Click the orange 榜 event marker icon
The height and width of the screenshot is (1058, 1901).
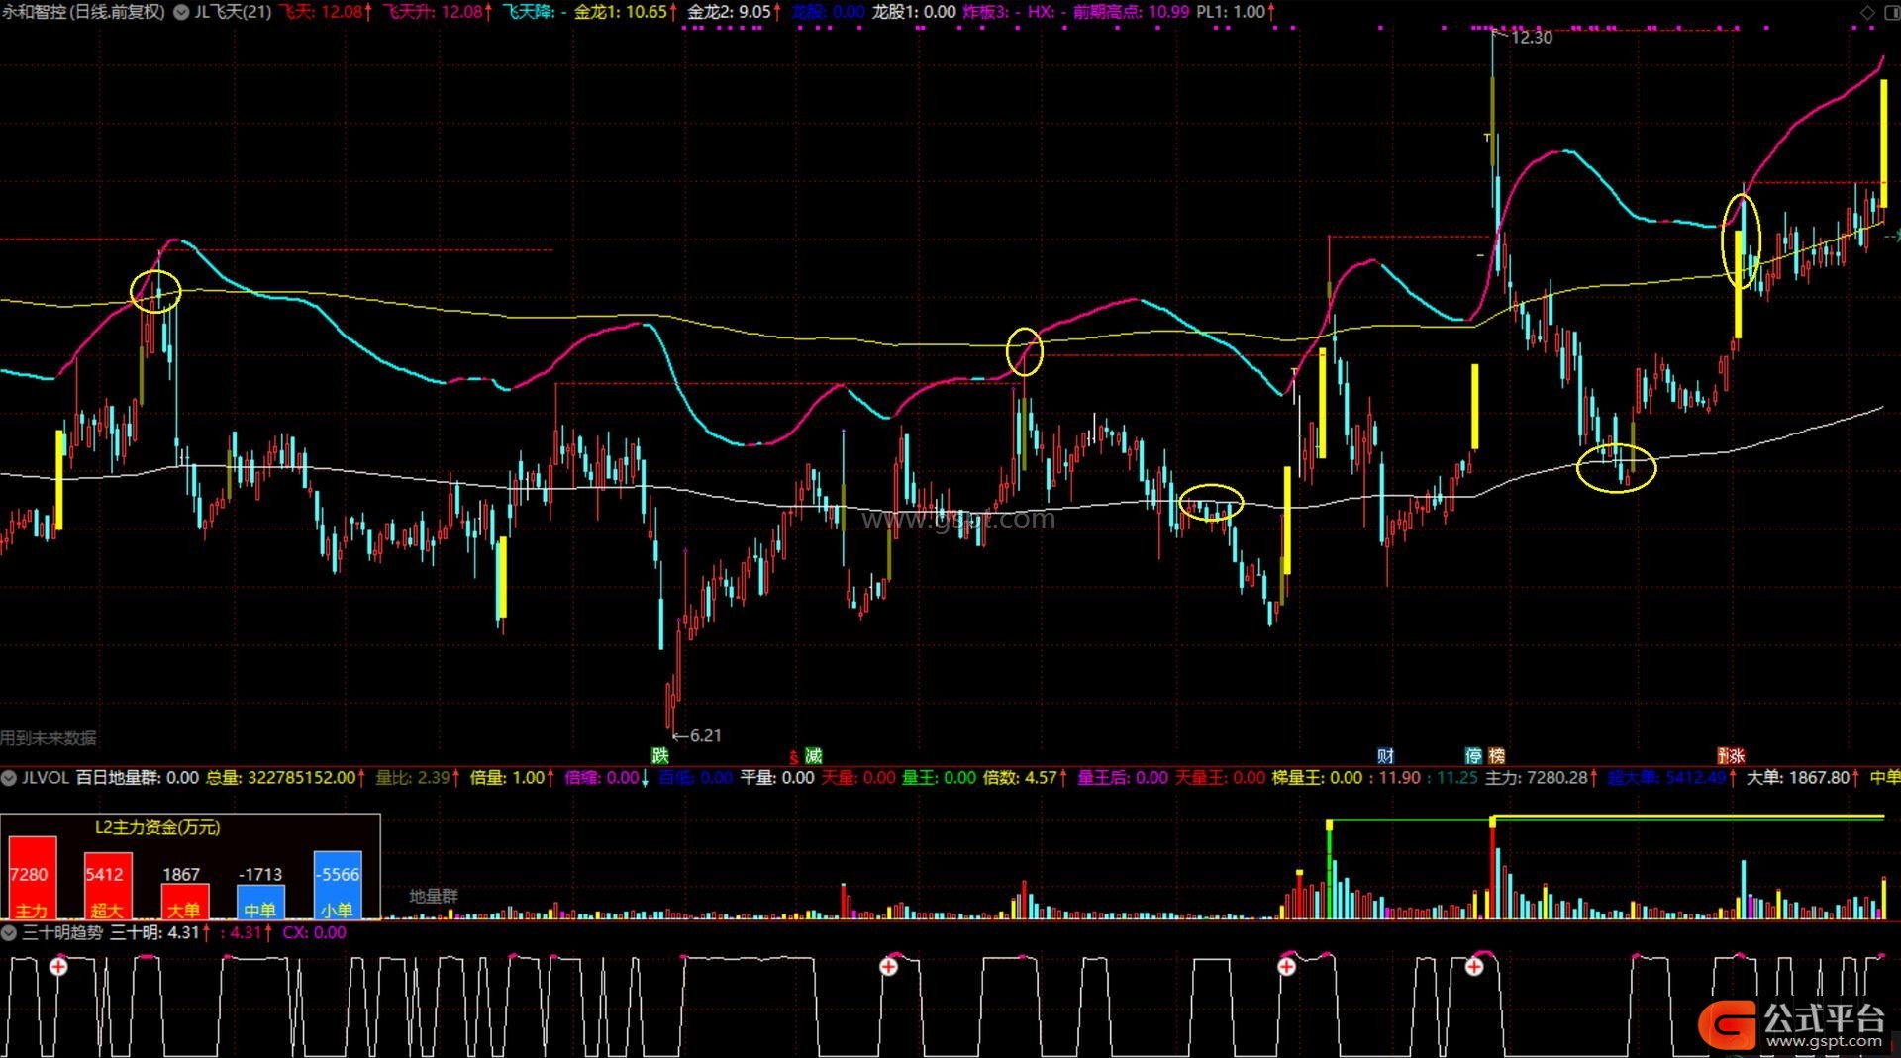pos(1497,756)
